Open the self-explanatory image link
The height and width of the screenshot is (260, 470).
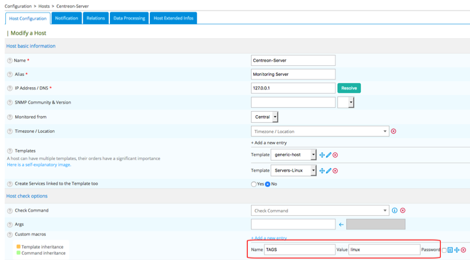39,165
